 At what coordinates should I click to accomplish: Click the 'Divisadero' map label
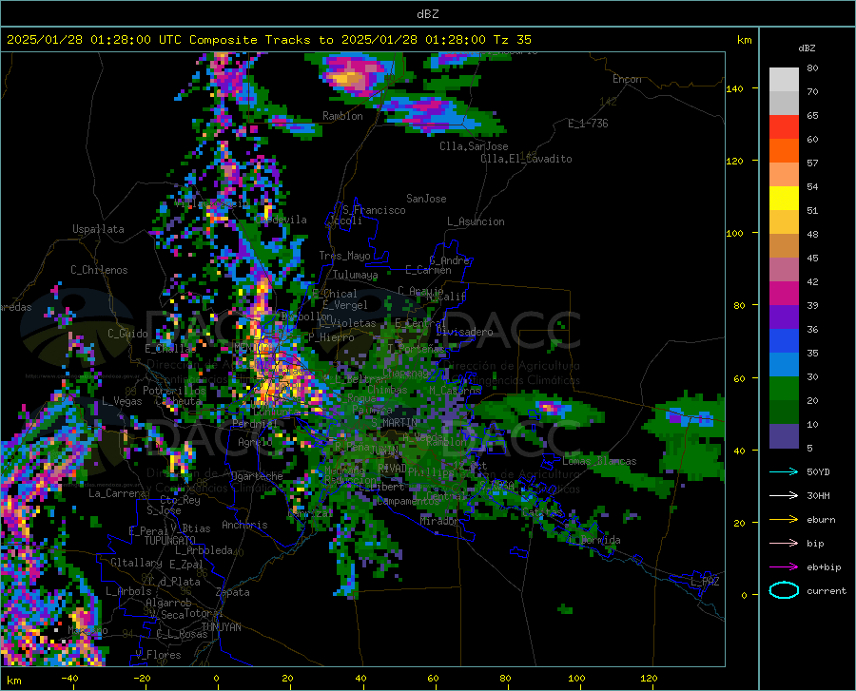[x=464, y=332]
